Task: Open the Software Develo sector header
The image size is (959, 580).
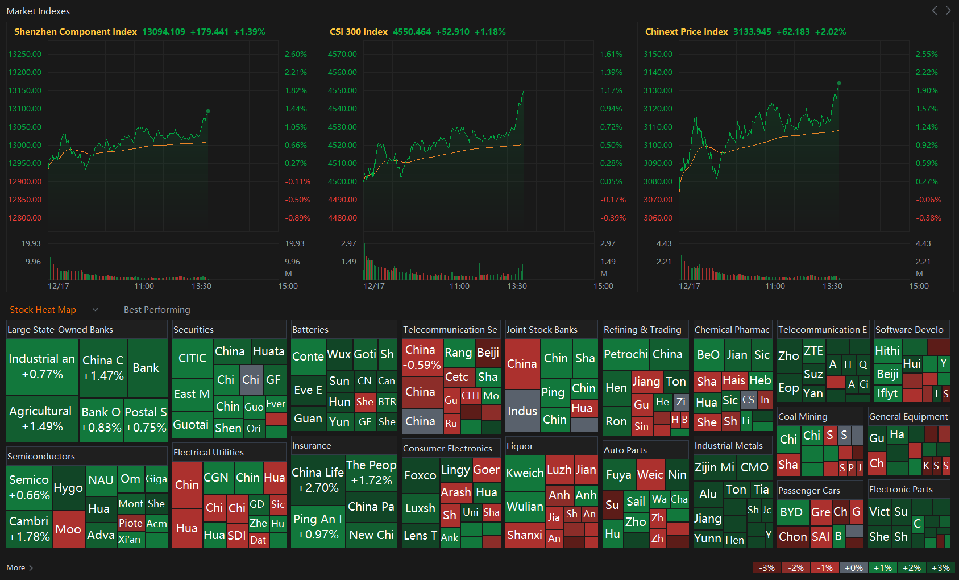Action: coord(912,329)
